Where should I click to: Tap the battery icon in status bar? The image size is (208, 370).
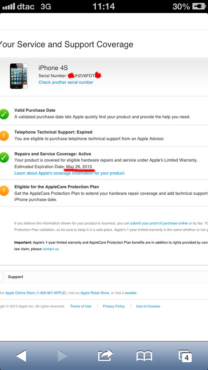pos(199,6)
